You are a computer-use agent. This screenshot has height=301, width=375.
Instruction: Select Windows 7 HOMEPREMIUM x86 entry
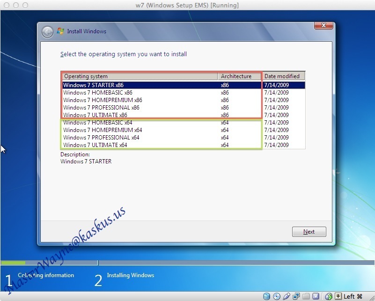[103, 100]
